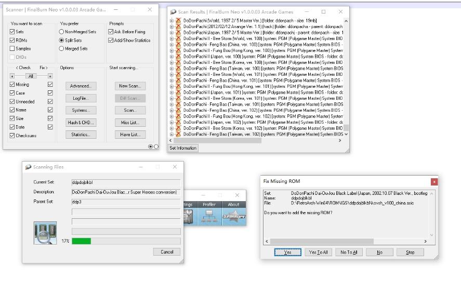The image size is (461, 291).
Task: Click the magnifier chip icon in Scanning Files
Action: [45, 233]
